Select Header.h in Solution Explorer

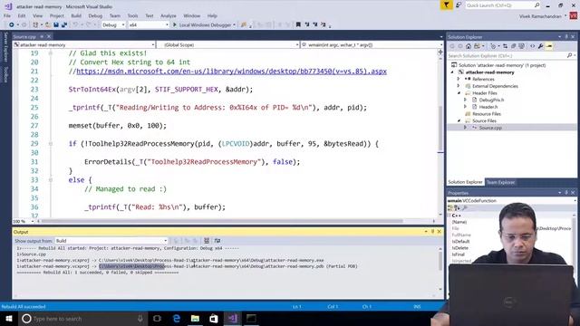488,107
